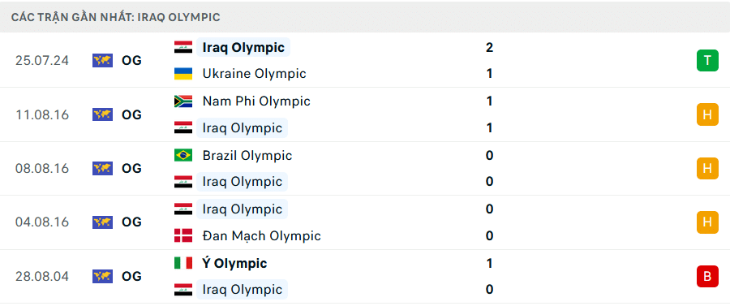The image size is (730, 306).
Task: Click the world map icon for 28.08.04
Action: pyautogui.click(x=102, y=276)
